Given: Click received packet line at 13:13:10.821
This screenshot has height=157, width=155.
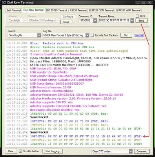Looking at the screenshot, I should (86, 144).
